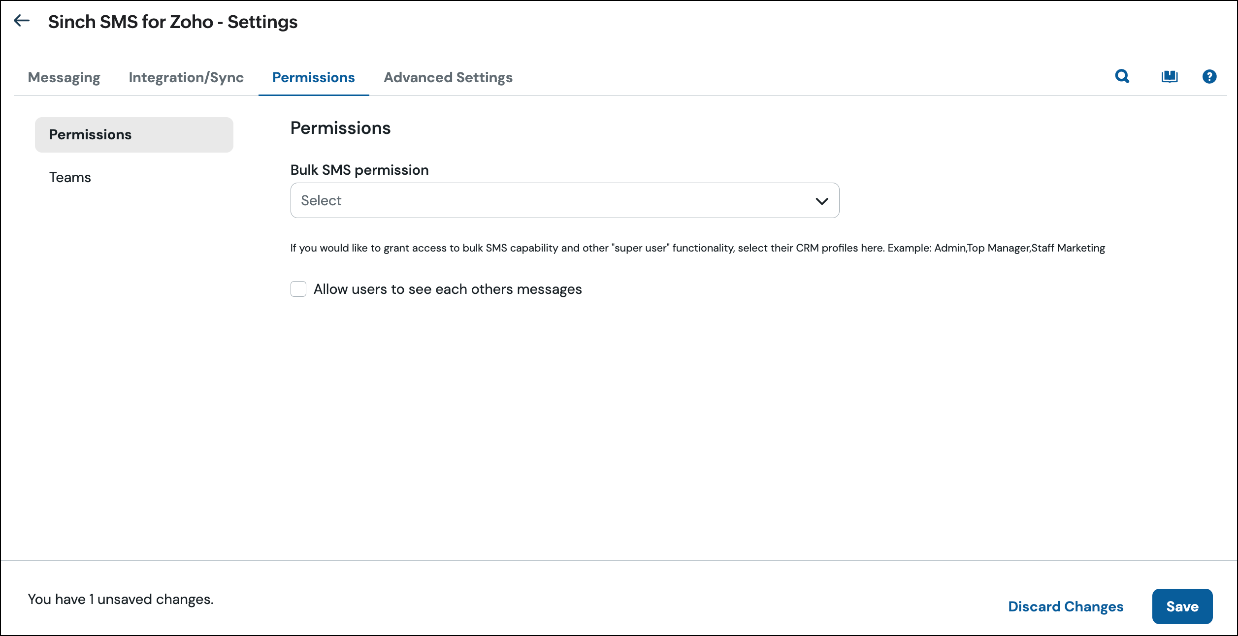Click the 'You have 1 unsaved changes.' text

[x=121, y=599]
